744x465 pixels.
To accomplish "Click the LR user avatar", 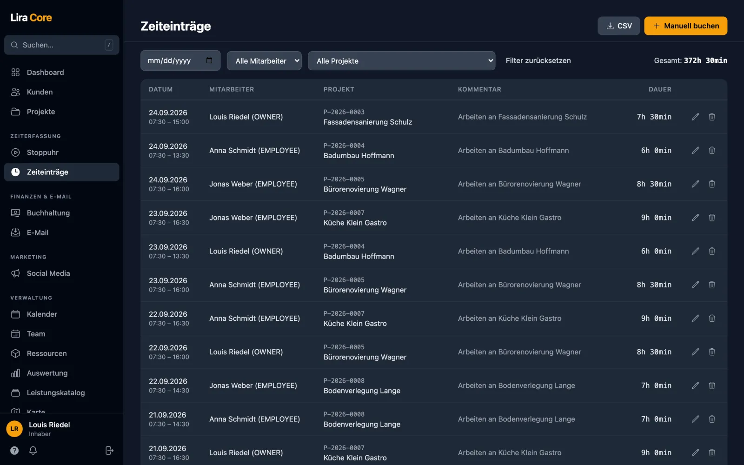I will point(14,429).
